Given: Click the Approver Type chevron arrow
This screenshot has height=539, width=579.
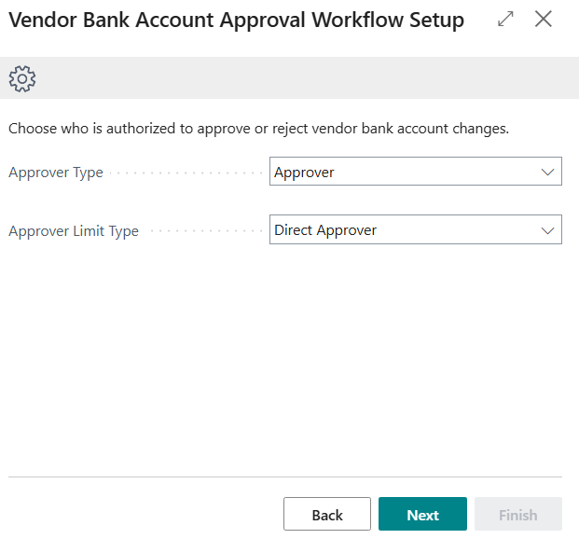Looking at the screenshot, I should pyautogui.click(x=547, y=172).
